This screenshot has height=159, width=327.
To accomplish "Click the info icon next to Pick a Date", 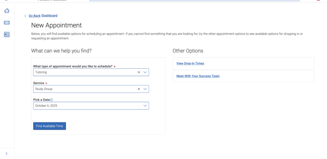I will tap(51, 100).
